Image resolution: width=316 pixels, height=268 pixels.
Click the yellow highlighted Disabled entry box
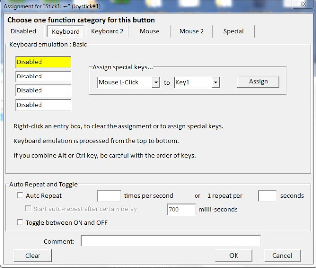click(43, 62)
